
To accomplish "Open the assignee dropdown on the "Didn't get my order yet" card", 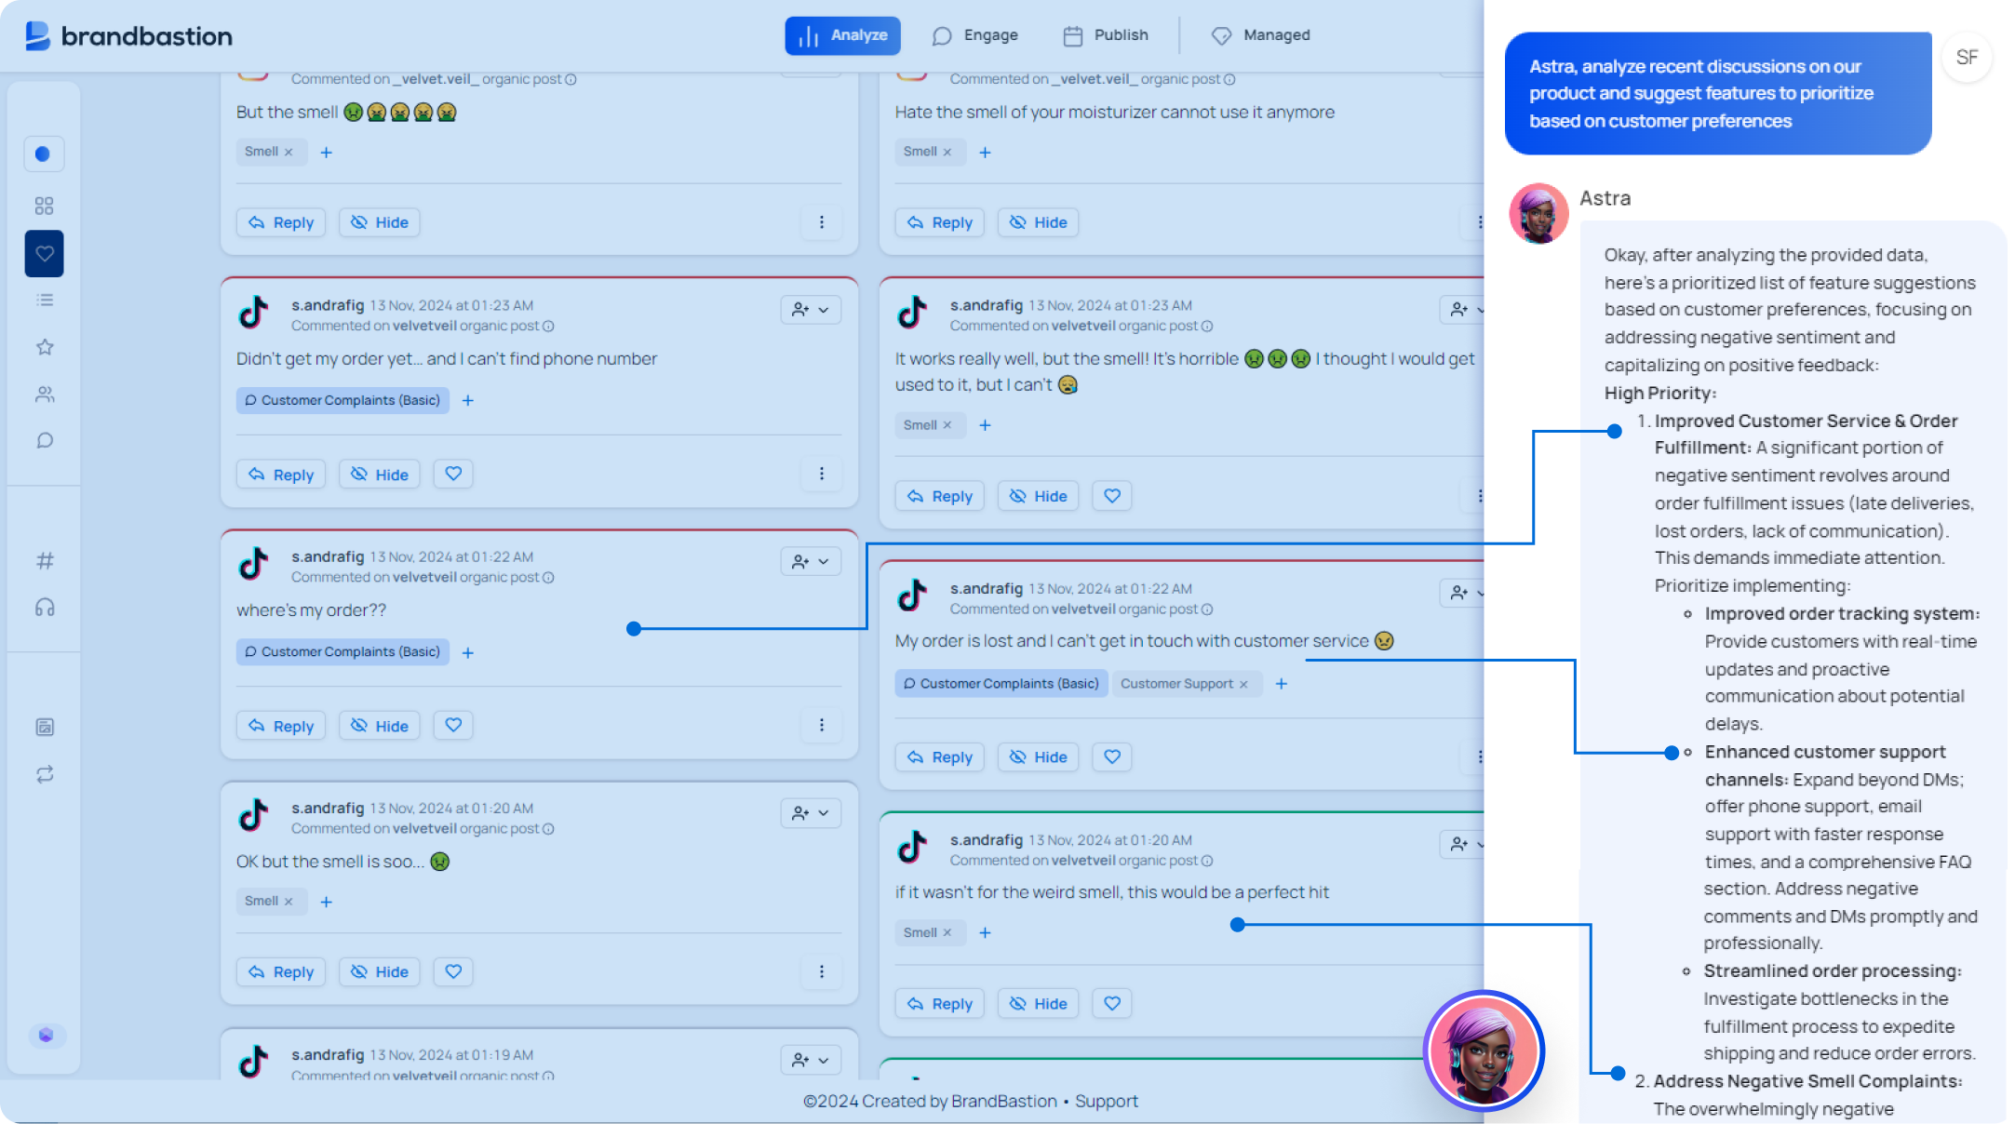I will [x=811, y=310].
